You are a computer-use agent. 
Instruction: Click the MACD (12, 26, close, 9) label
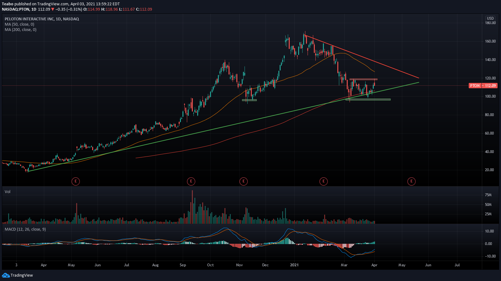(25, 229)
